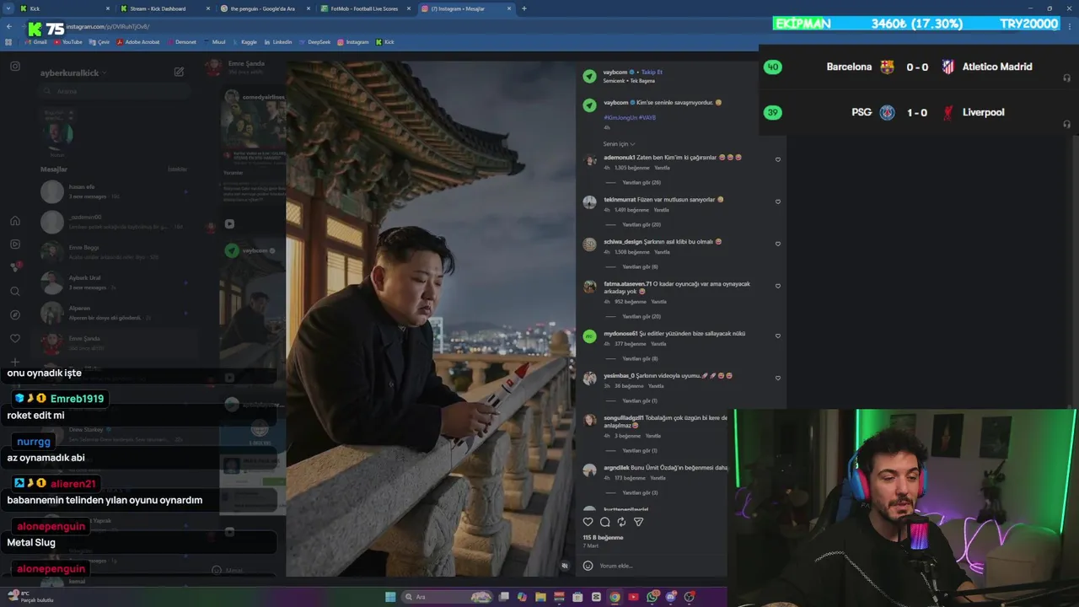Open Search magnifier in Instagram sidebar
1079x607 pixels.
point(15,291)
